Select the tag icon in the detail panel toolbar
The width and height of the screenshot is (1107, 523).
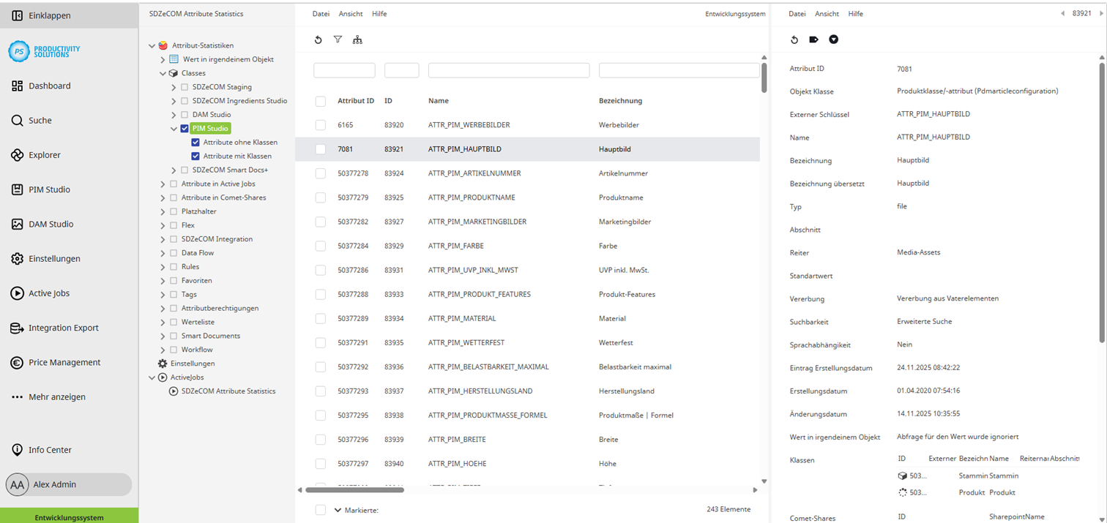click(814, 39)
